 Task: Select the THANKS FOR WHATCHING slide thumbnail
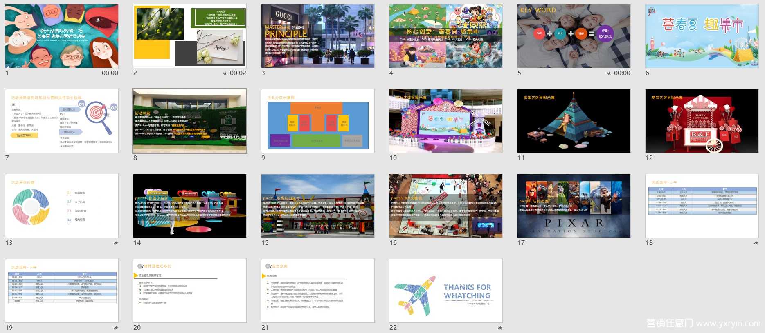point(446,291)
